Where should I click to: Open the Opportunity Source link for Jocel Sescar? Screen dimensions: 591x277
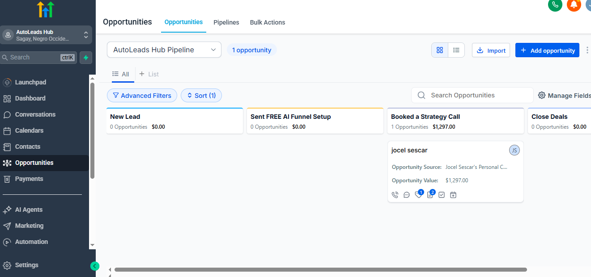[x=476, y=167]
